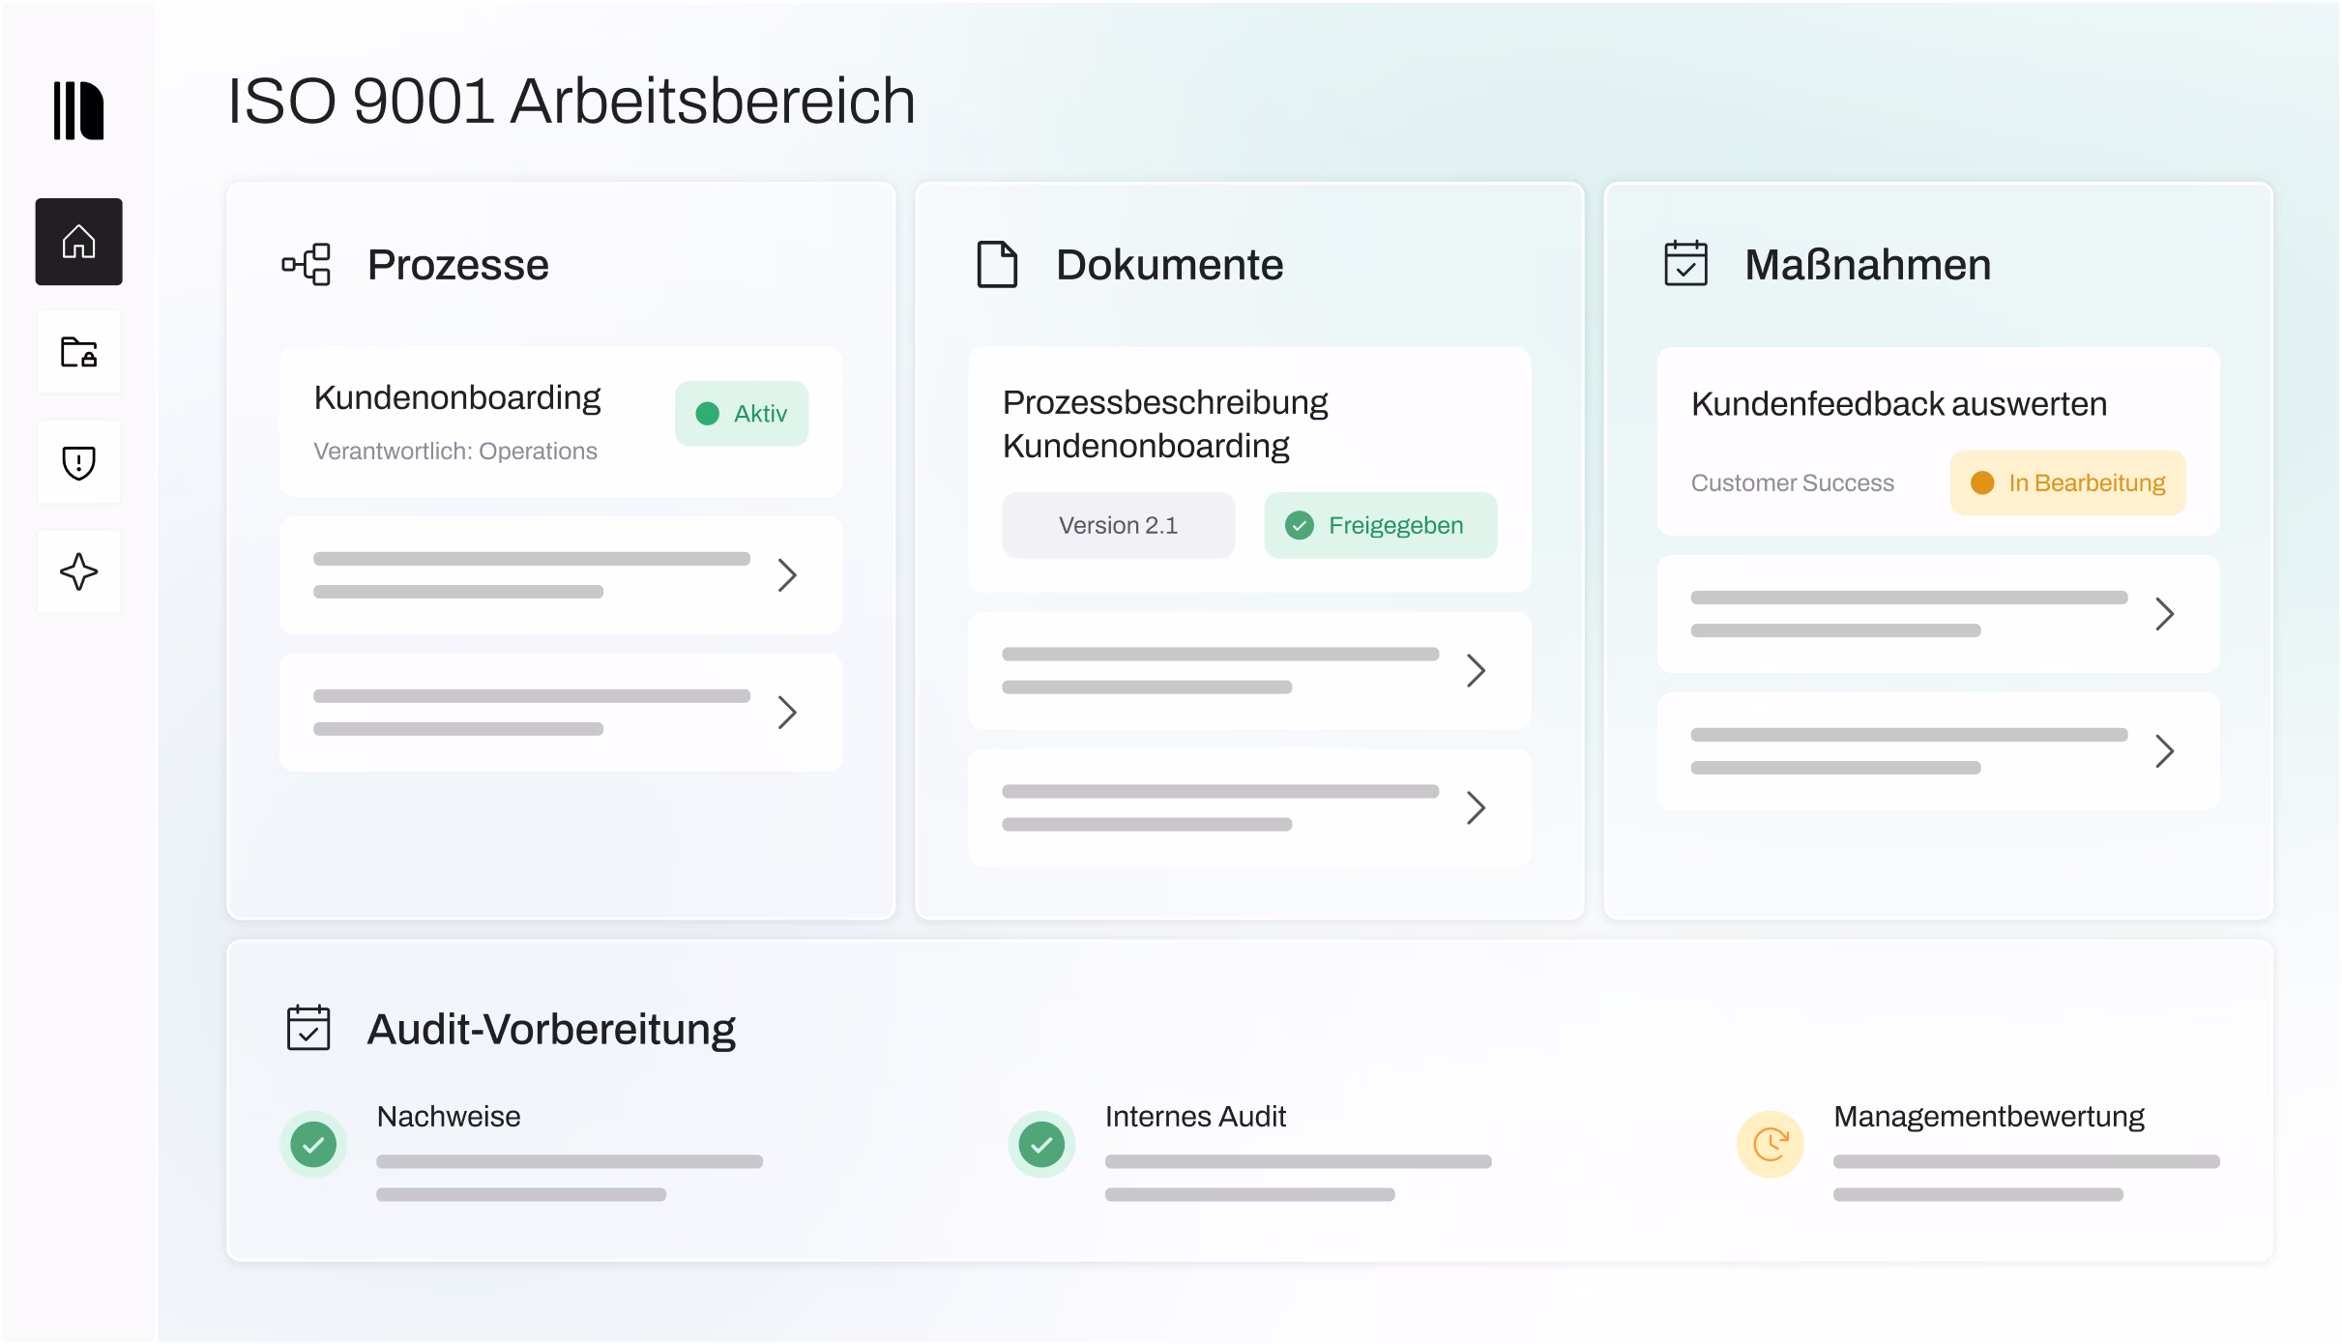Expand the third Dokumente row chevron
Viewport: 2342px width, 1344px height.
coord(1476,807)
